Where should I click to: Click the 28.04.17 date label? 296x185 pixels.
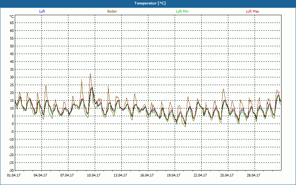(253, 175)
